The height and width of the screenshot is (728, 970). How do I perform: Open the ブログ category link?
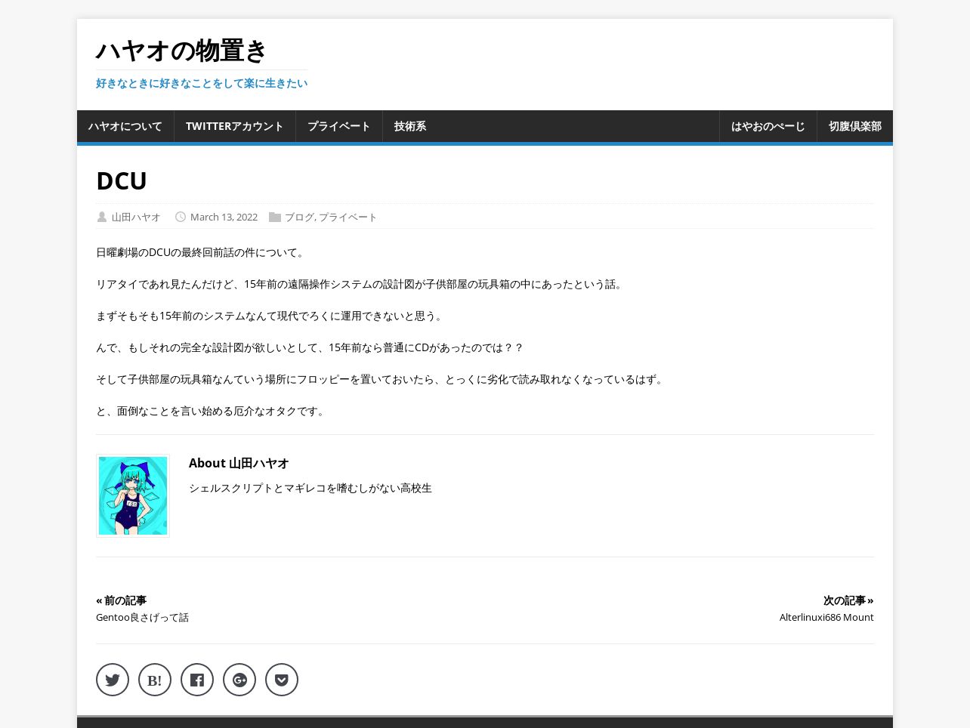[299, 217]
